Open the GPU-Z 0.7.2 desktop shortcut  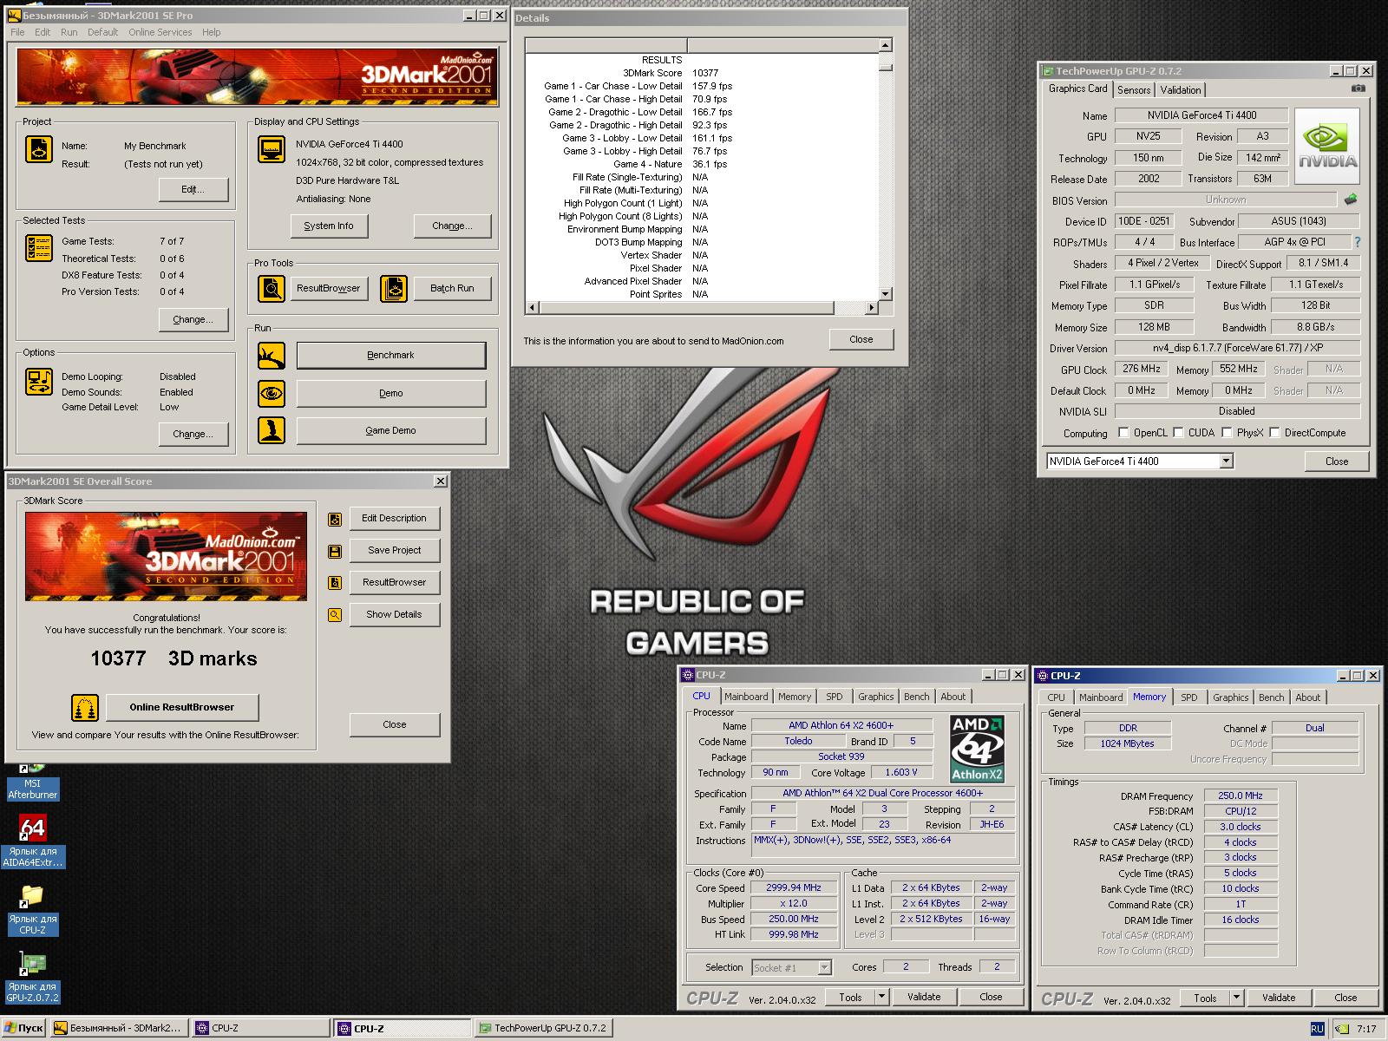(32, 977)
